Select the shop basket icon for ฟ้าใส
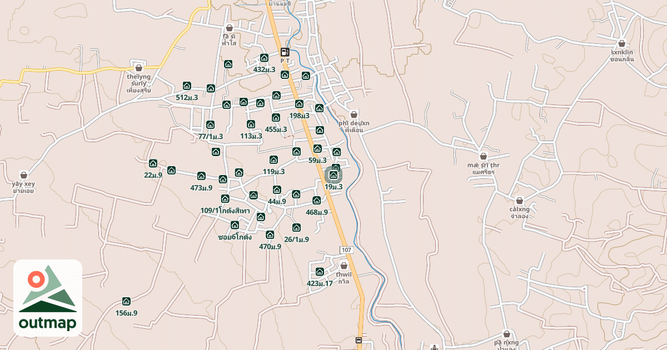 pyautogui.click(x=229, y=28)
